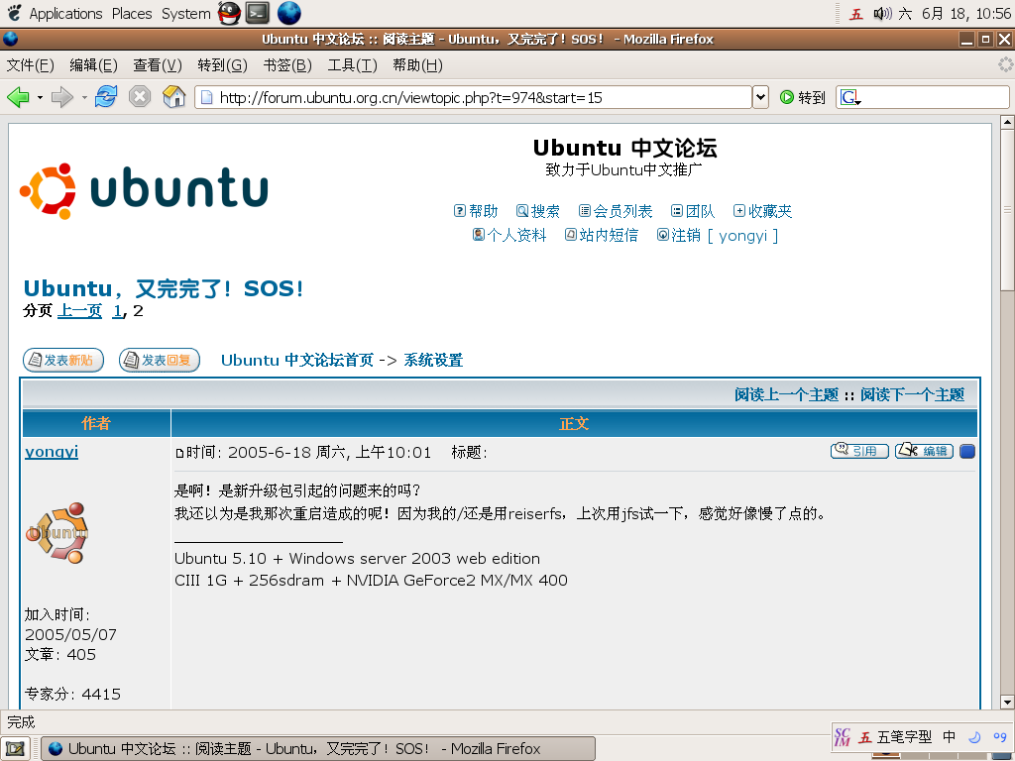Click the 引用 quote button on the post
This screenshot has width=1015, height=761.
point(859,451)
